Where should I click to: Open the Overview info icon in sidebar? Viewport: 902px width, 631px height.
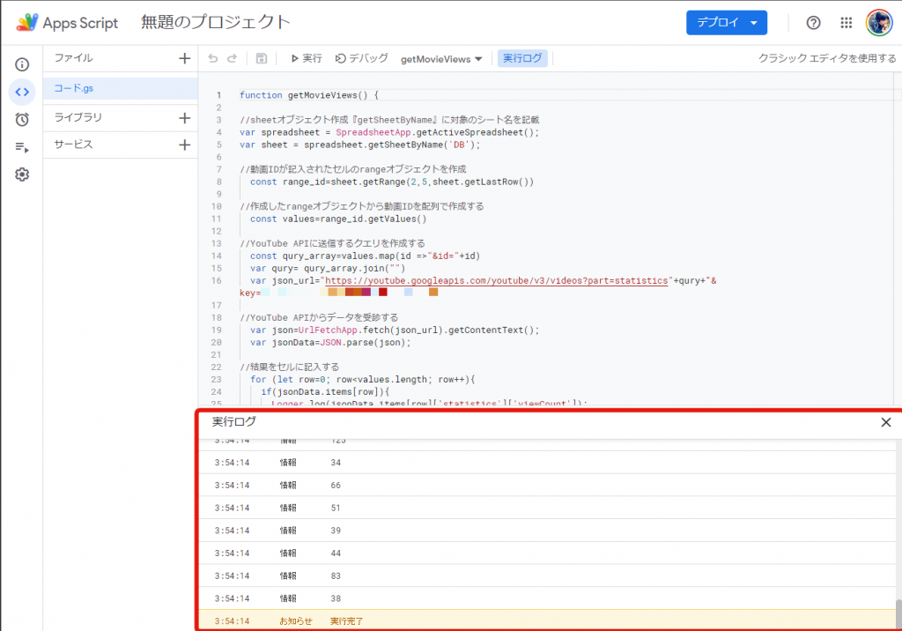[22, 64]
